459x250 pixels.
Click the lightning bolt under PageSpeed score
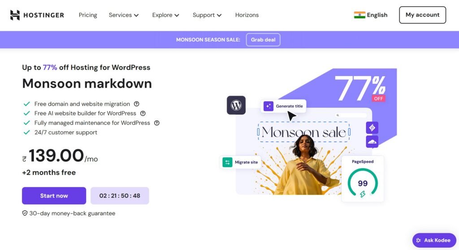click(363, 194)
